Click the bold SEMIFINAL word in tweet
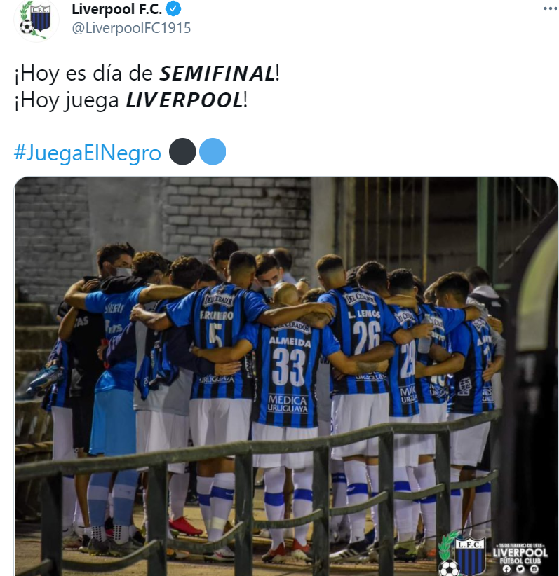 coord(217,73)
